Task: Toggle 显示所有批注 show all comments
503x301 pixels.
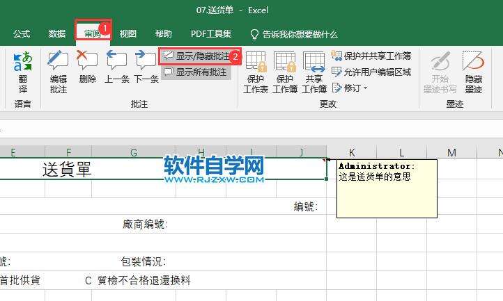Action: tap(196, 72)
